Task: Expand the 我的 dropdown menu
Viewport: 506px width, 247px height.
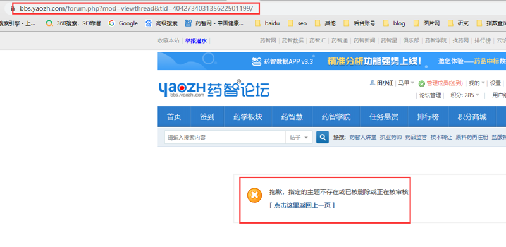Action: [x=477, y=83]
